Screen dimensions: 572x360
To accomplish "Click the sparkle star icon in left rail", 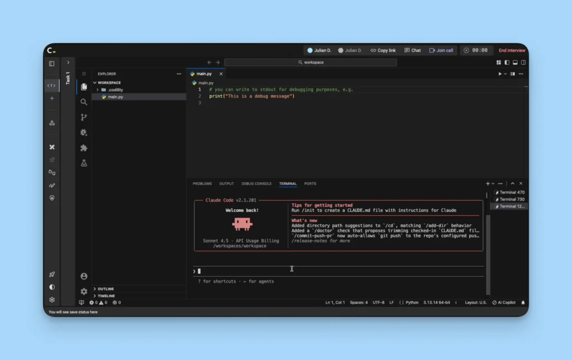I will pos(52,159).
